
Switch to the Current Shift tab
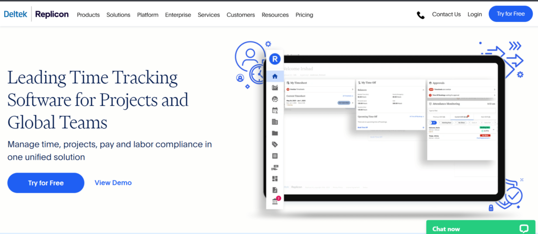pyautogui.click(x=461, y=117)
